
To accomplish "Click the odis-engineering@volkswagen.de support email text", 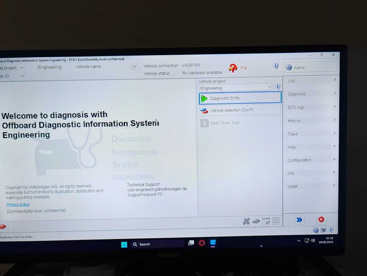I will click(x=157, y=189).
